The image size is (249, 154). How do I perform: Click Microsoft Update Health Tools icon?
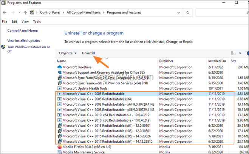(x=60, y=88)
